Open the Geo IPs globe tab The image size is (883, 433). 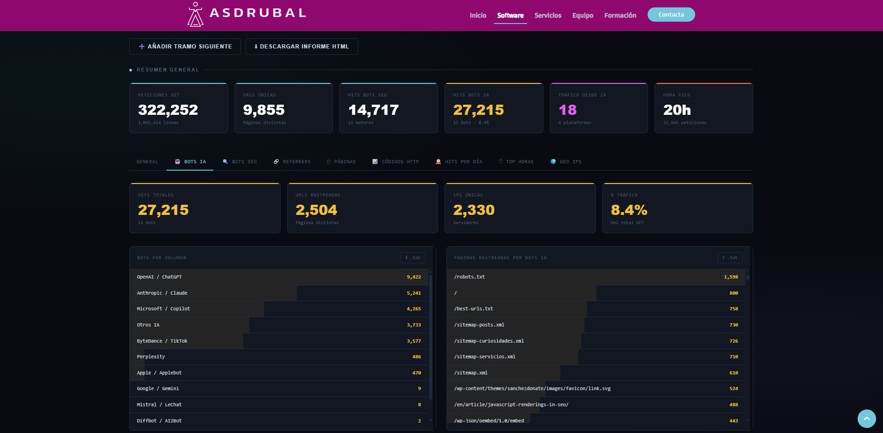click(566, 162)
